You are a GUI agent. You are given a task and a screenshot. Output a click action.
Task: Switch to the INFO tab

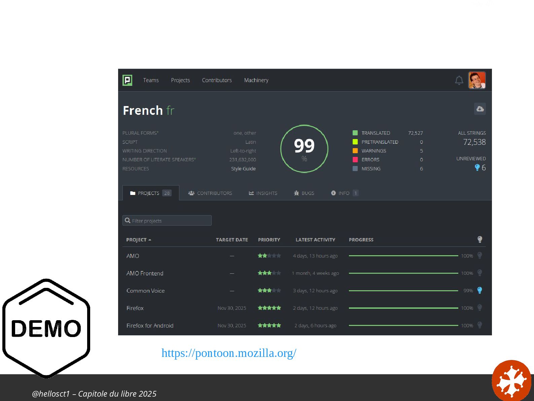[345, 193]
